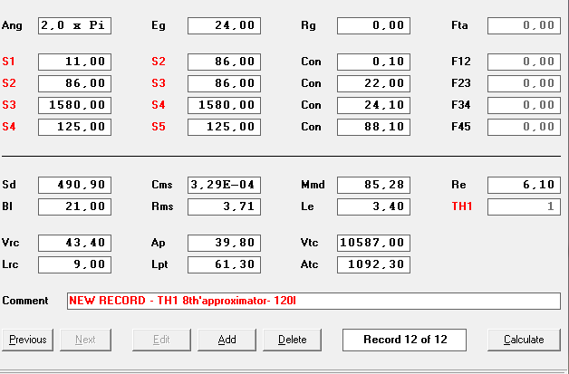The height and width of the screenshot is (374, 569).
Task: Click the Vtc field showing 10587,00
Action: click(x=374, y=244)
